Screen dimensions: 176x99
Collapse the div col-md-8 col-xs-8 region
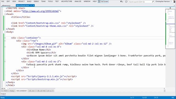click(5, 47)
